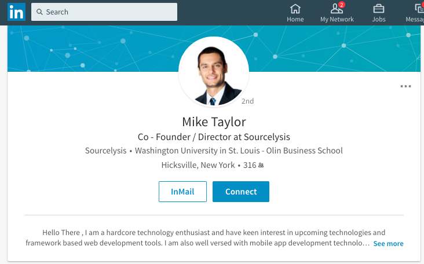Open the three-dot more options menu
Screen dimensions: 424x264
(405, 86)
